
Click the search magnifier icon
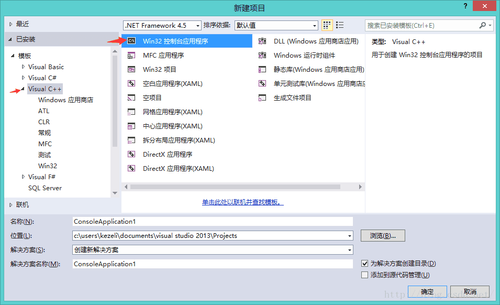click(x=483, y=25)
